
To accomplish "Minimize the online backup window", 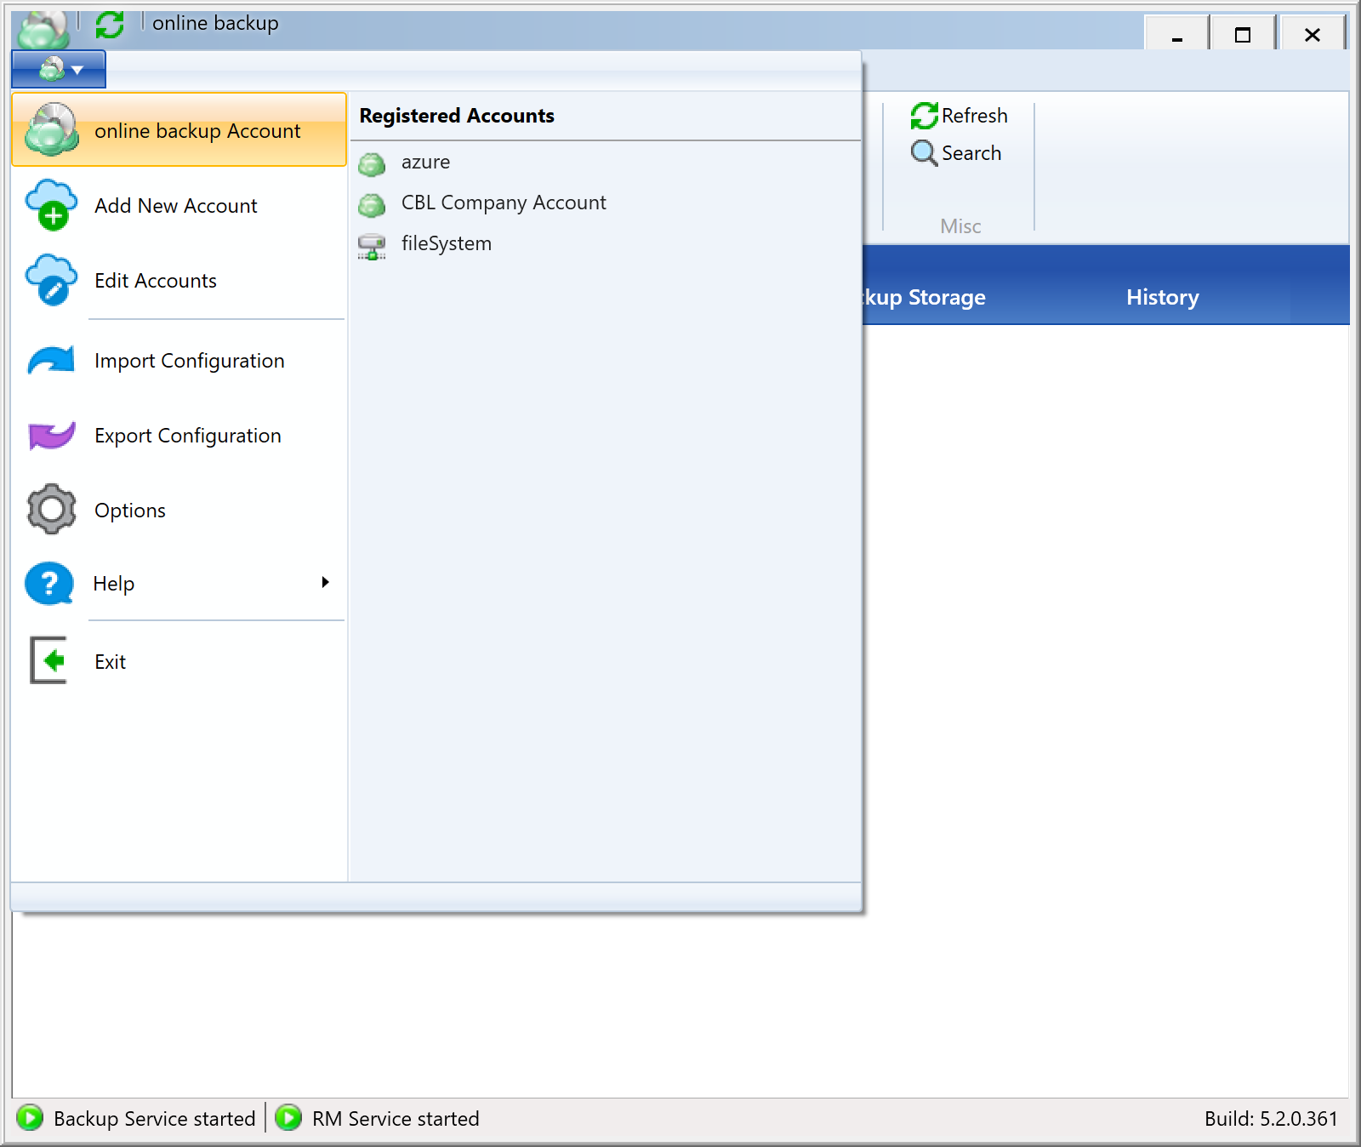I will click(x=1176, y=34).
